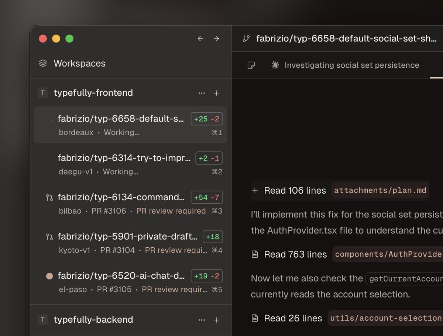The width and height of the screenshot is (443, 336).
Task: Click spinner icon on Investigating tab
Action: 275,65
